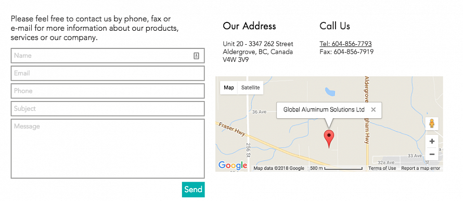Select the Map view tab
Image resolution: width=463 pixels, height=201 pixels.
229,87
